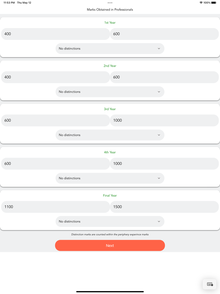This screenshot has width=220, height=294.
Task: Click the 100% battery percentage text
Action: pos(207,3)
